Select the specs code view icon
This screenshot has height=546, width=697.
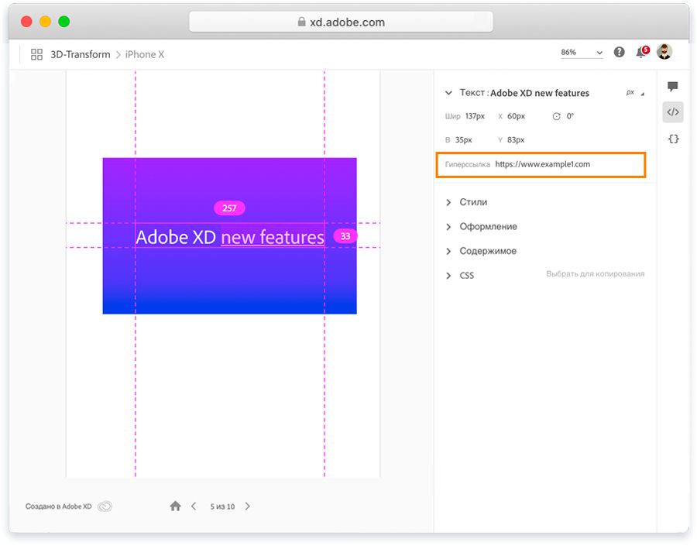(x=672, y=112)
